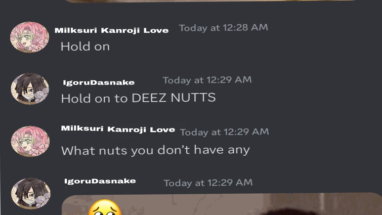Click the timestamp above 'Hold on to DEEZ NUTTS'
382x215 pixels.
[207, 80]
